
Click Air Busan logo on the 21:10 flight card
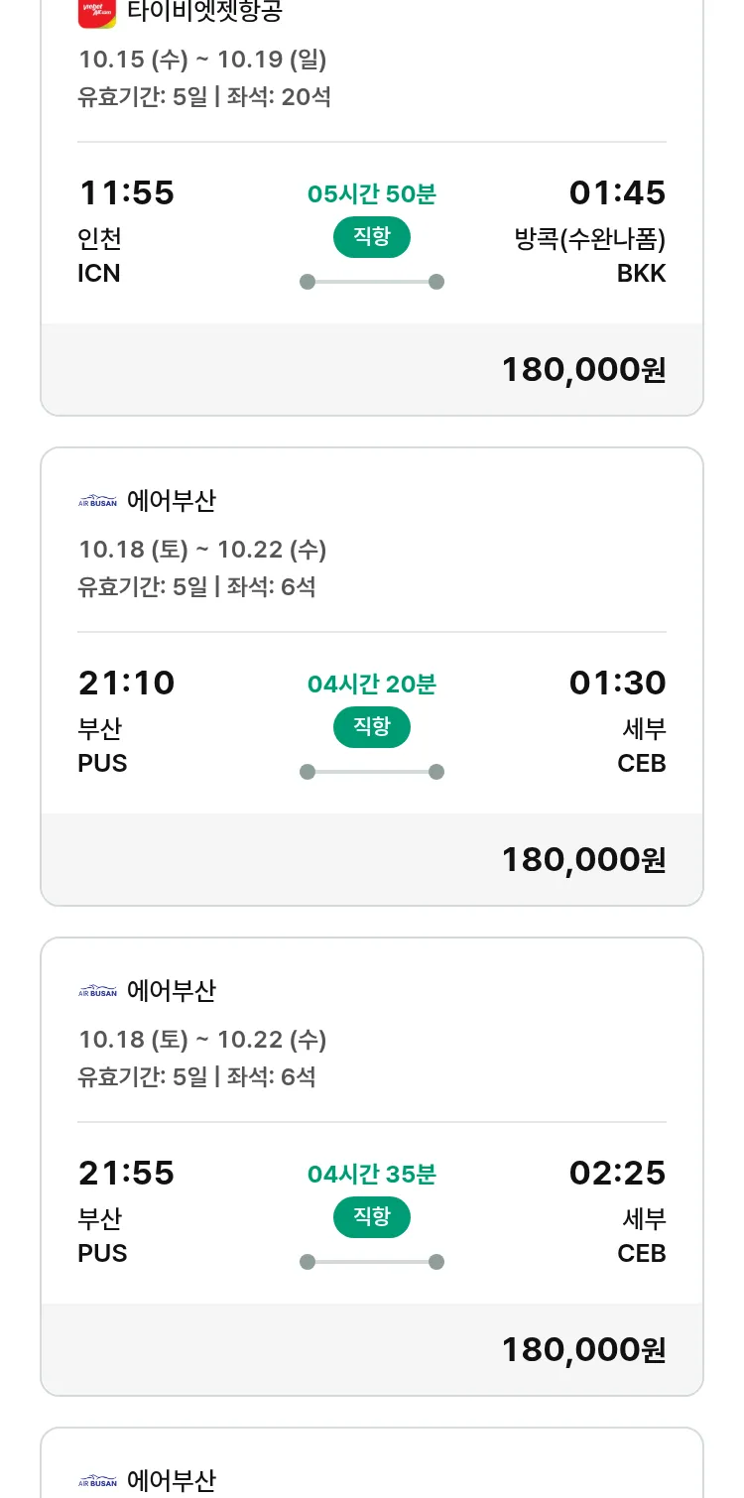point(97,501)
